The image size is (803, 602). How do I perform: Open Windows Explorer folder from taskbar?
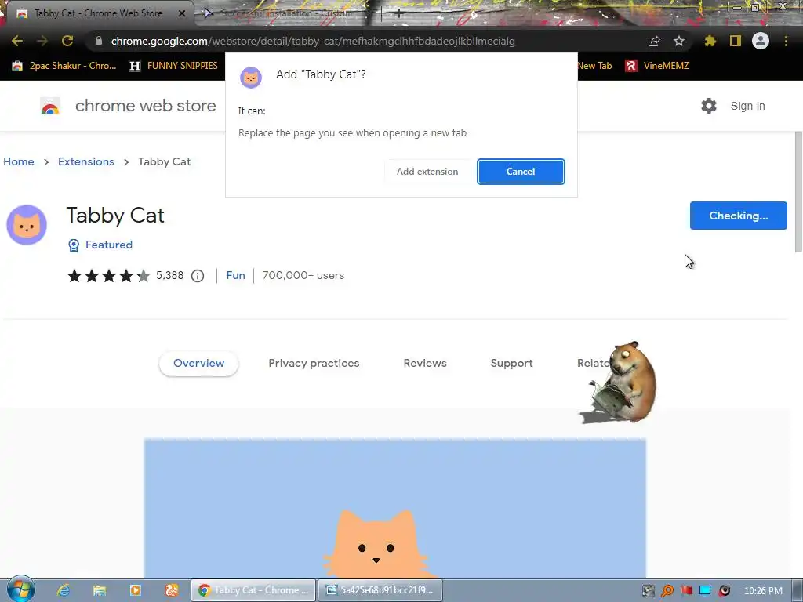pyautogui.click(x=100, y=590)
